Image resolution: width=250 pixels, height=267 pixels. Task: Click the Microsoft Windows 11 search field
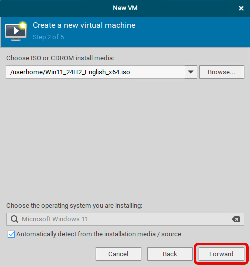tap(125, 219)
